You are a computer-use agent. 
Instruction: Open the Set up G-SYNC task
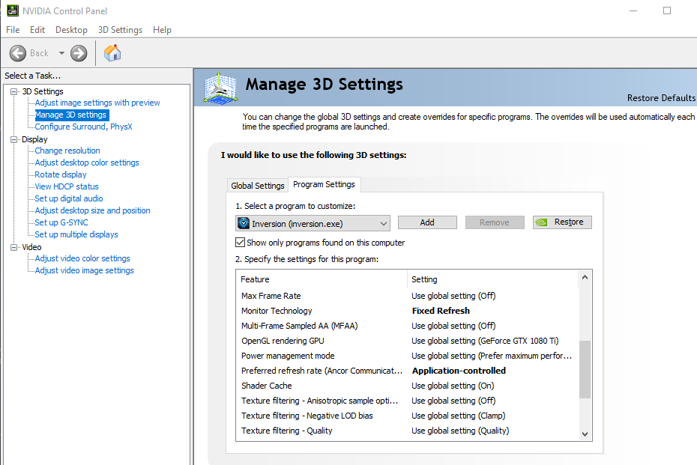61,222
